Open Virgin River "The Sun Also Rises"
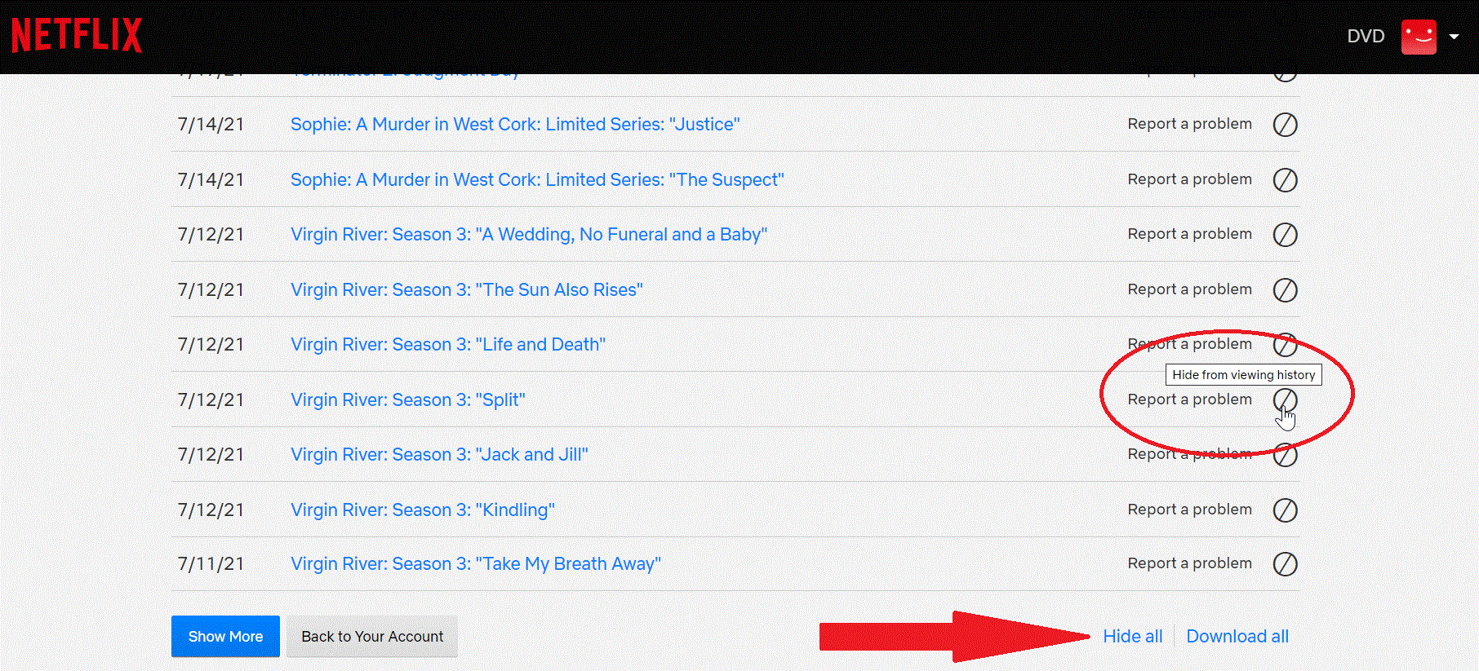This screenshot has height=671, width=1479. pyautogui.click(x=467, y=290)
